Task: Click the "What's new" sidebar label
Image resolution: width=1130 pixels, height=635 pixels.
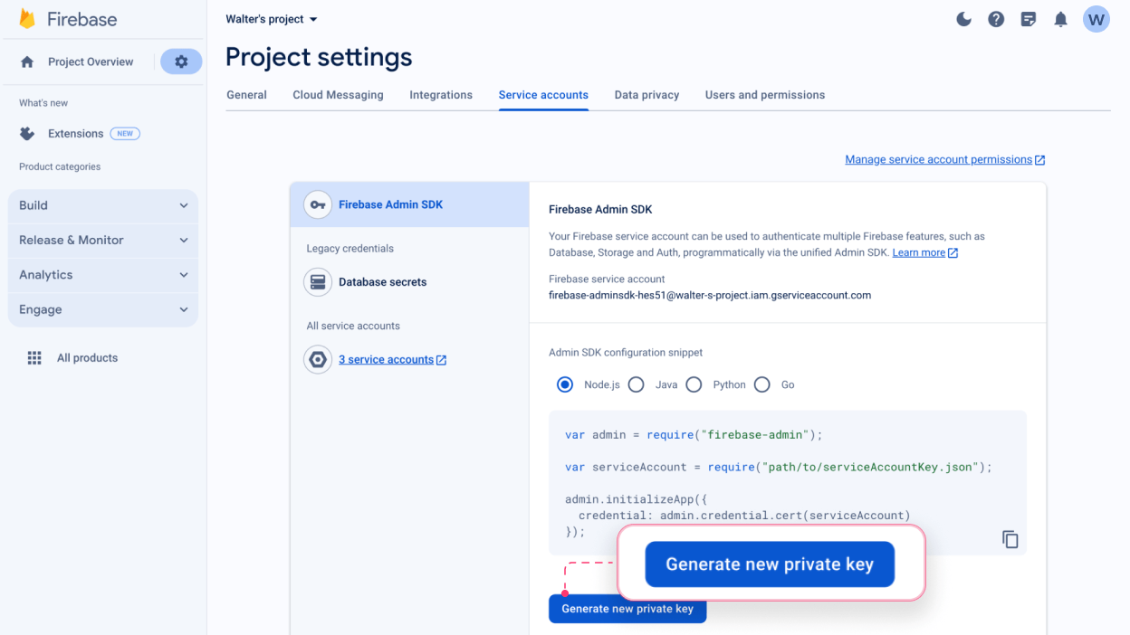Action: [x=43, y=103]
